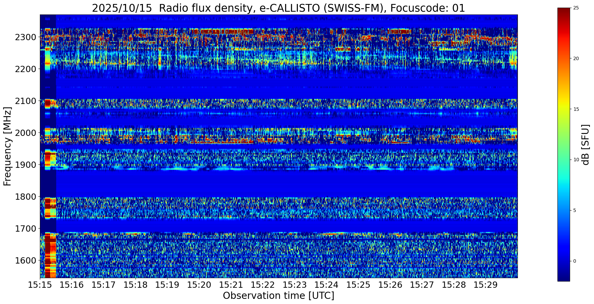Click the dark red top of the colorbar
The image size is (594, 304).
pos(563,11)
